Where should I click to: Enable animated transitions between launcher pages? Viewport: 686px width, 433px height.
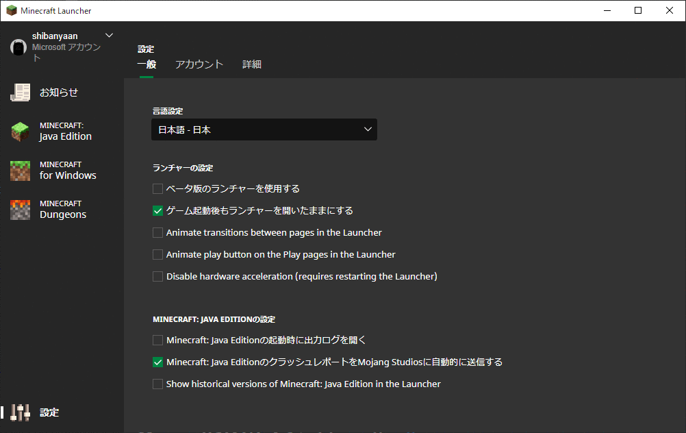[157, 232]
